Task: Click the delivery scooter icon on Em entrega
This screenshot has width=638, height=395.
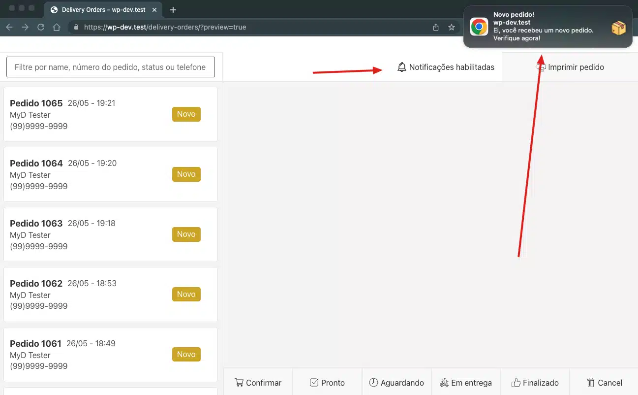Action: click(x=444, y=383)
